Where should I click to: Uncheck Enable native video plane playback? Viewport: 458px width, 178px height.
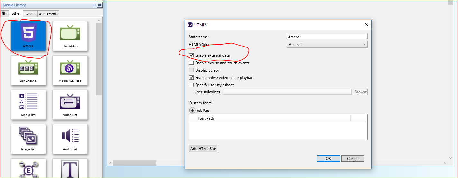(x=191, y=78)
